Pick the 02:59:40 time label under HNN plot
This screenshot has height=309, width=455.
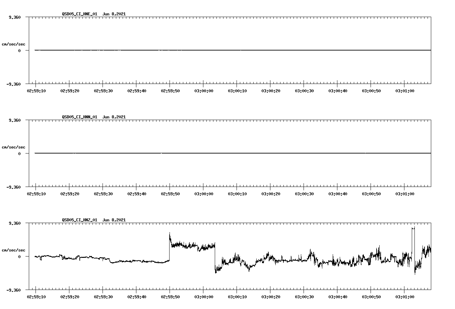click(137, 194)
